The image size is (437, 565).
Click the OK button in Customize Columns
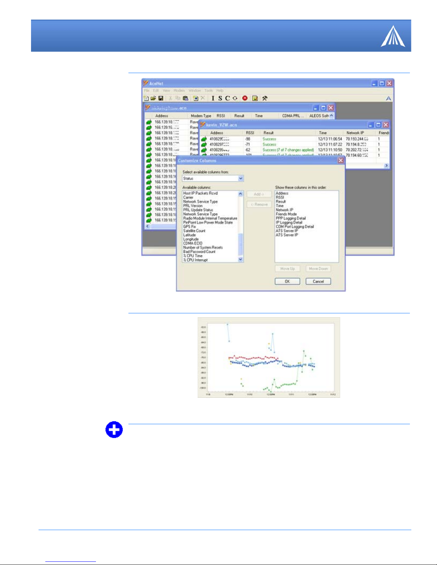(287, 281)
